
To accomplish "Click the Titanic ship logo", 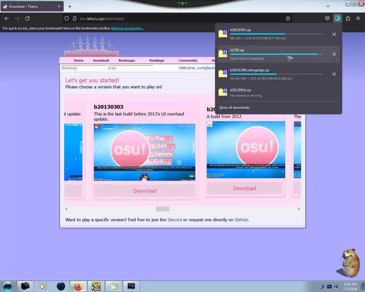I will click(91, 46).
